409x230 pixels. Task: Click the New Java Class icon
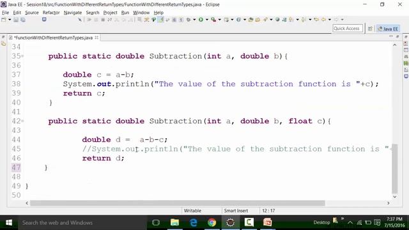[238, 20]
